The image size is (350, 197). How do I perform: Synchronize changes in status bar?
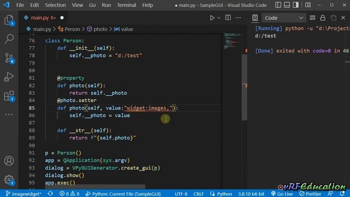coord(50,194)
